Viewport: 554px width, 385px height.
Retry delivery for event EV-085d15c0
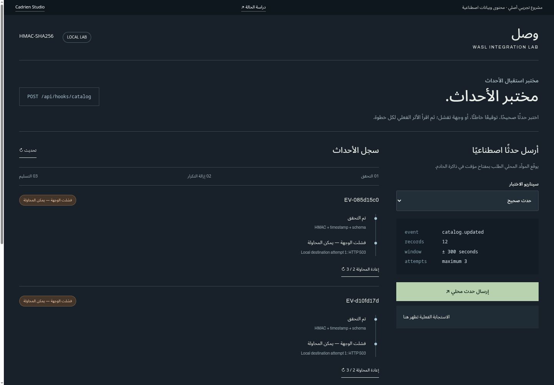[360, 269]
